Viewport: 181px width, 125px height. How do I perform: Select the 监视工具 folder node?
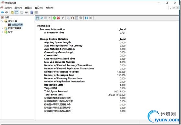click(x=12, y=21)
